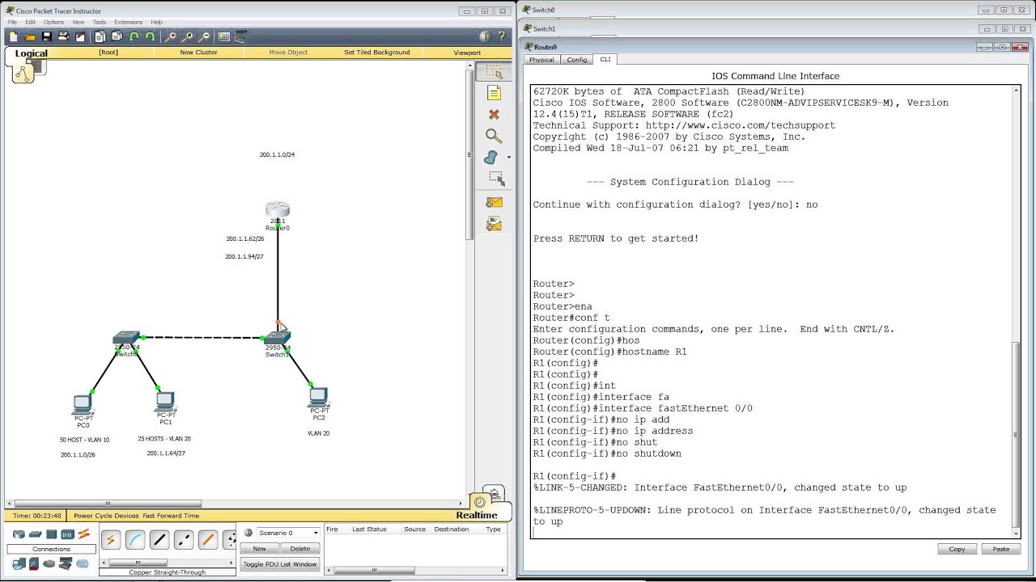The image size is (1036, 582).
Task: Click the Zoom In magnifier icon
Action: click(170, 36)
